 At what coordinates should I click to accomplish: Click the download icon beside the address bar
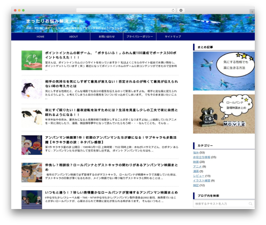pos(181,10)
